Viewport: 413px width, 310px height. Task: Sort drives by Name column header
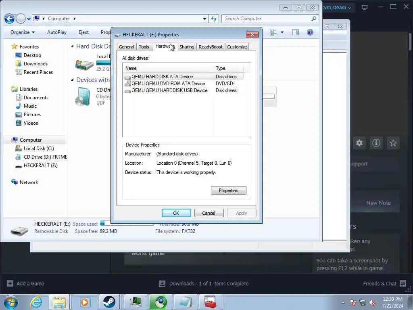pos(168,68)
